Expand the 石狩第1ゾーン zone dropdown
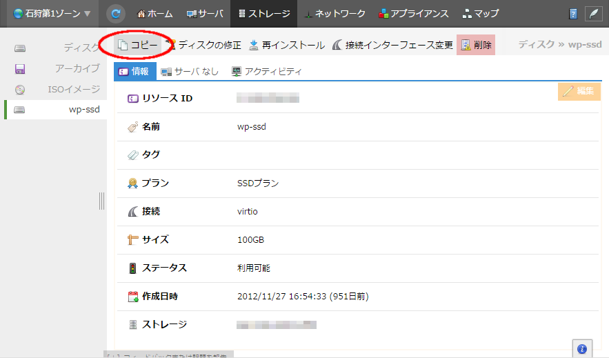609x358 pixels. pos(47,14)
